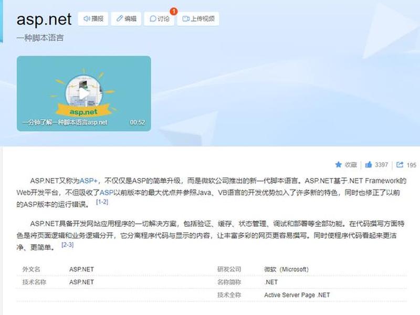
Task: Click the 收藏 favorite label
Action: pyautogui.click(x=351, y=165)
